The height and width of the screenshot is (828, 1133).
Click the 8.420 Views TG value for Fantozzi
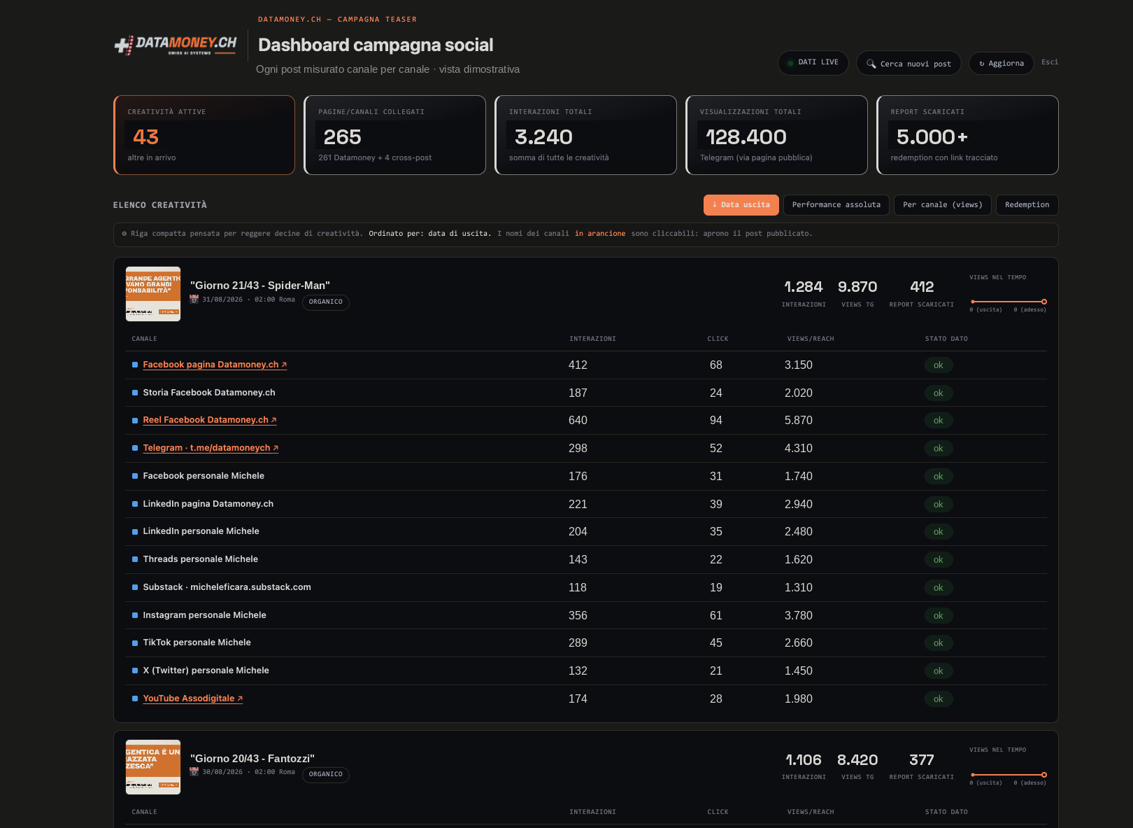pos(857,760)
